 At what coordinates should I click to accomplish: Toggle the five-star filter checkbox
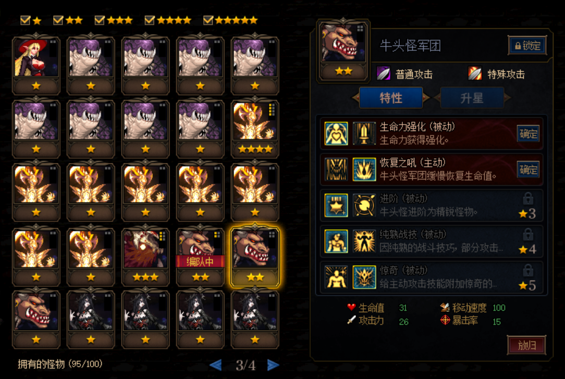[x=208, y=20]
